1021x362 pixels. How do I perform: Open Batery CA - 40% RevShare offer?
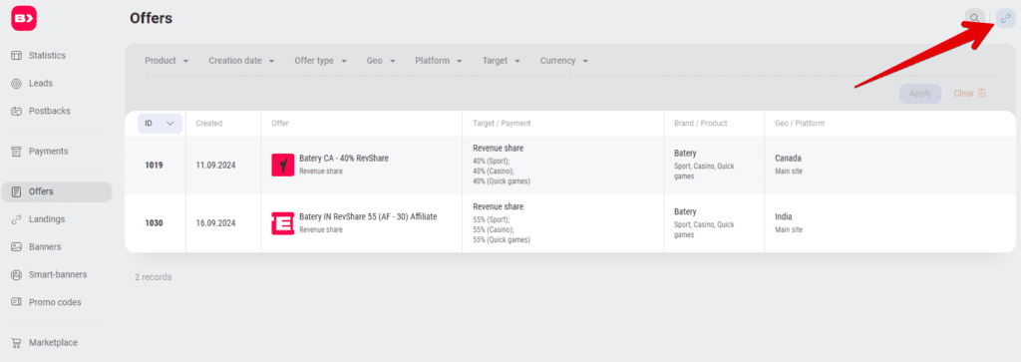[x=344, y=159]
